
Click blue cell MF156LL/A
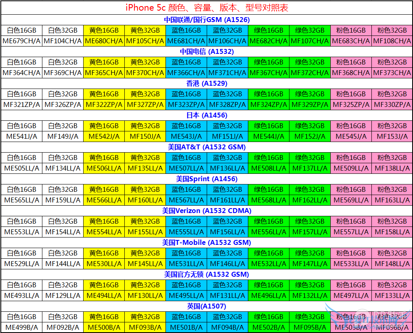pyautogui.click(x=227, y=232)
